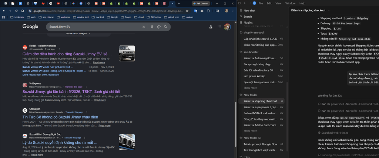This screenshot has height=158, width=379.
Task: Switch to the YouTube tab in Chrome
Action: coord(58,3)
